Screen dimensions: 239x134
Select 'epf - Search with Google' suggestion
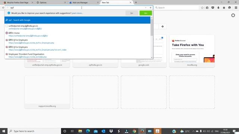(x=77, y=20)
